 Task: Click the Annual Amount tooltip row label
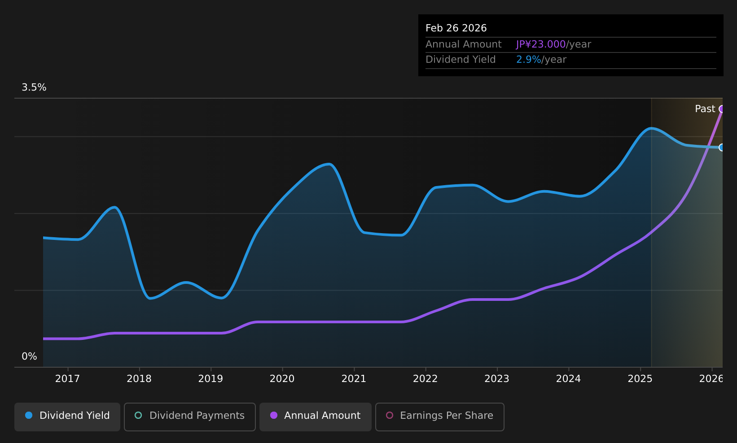[464, 44]
